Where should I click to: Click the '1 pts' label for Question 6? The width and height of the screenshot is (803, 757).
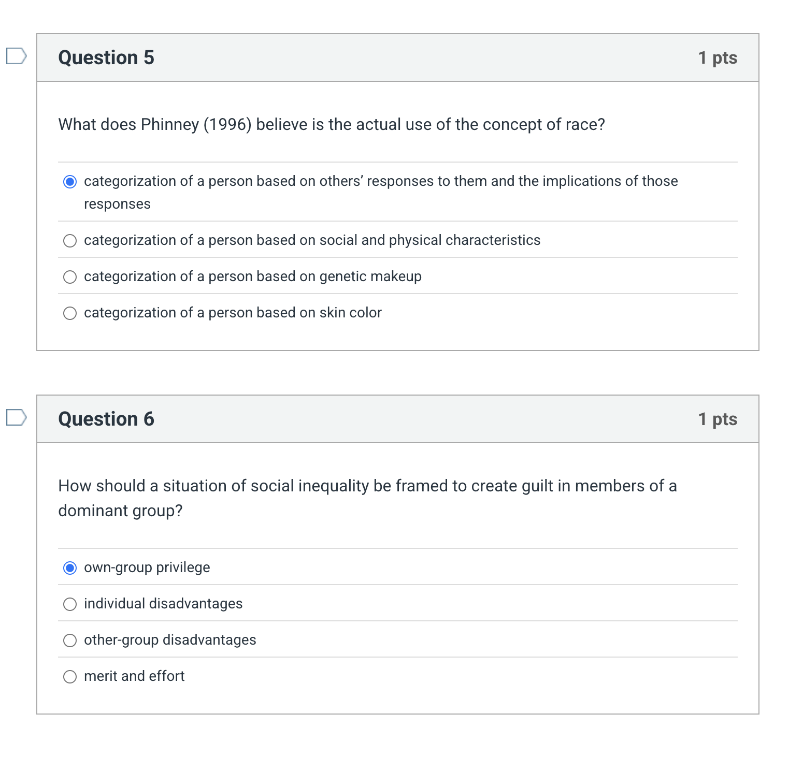pyautogui.click(x=718, y=419)
